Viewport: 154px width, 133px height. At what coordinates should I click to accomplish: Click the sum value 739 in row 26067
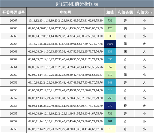tap(110, 20)
